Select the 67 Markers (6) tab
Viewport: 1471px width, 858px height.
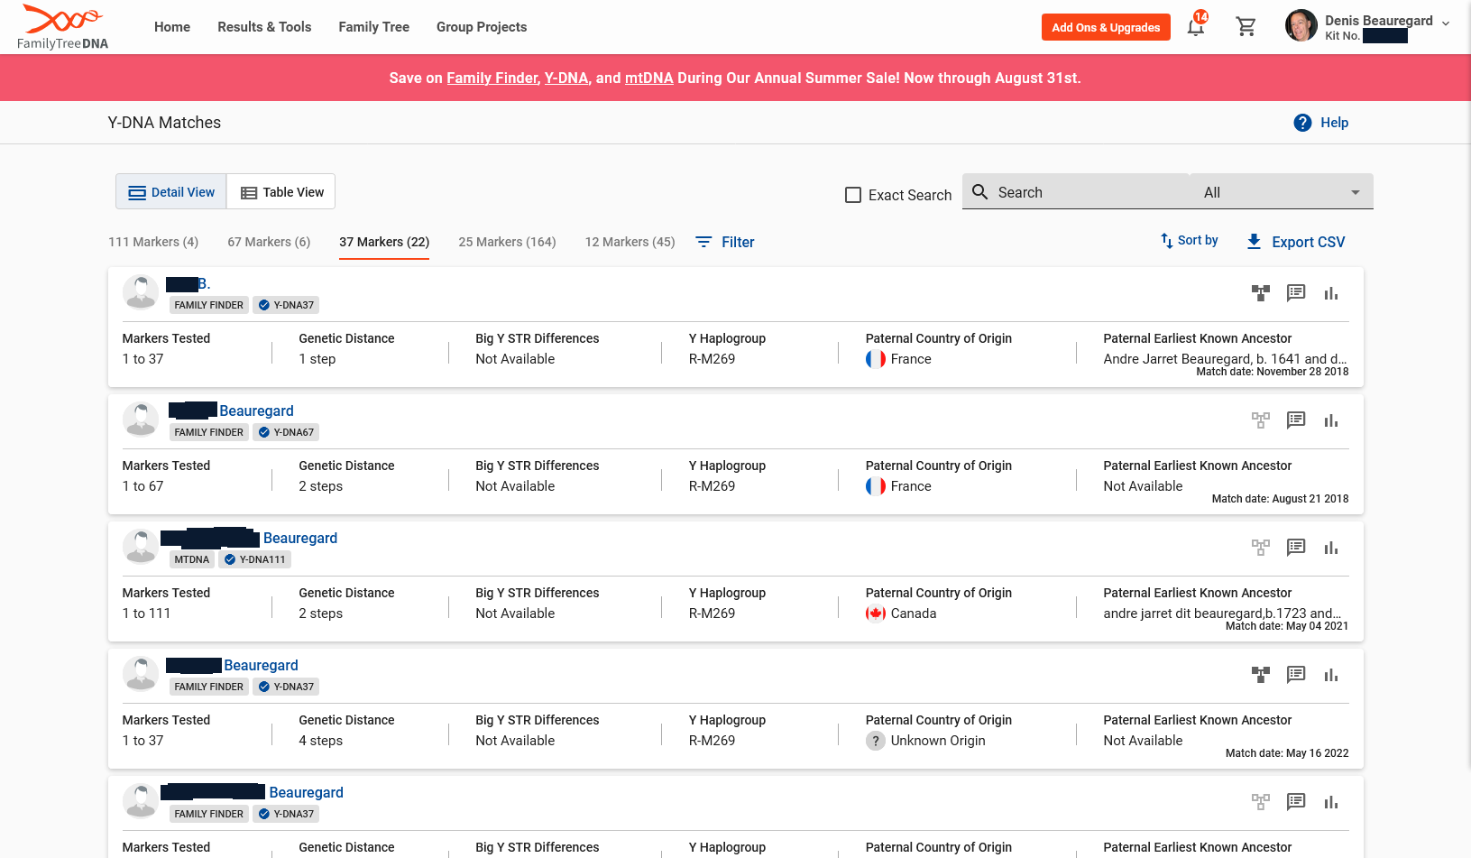point(269,242)
